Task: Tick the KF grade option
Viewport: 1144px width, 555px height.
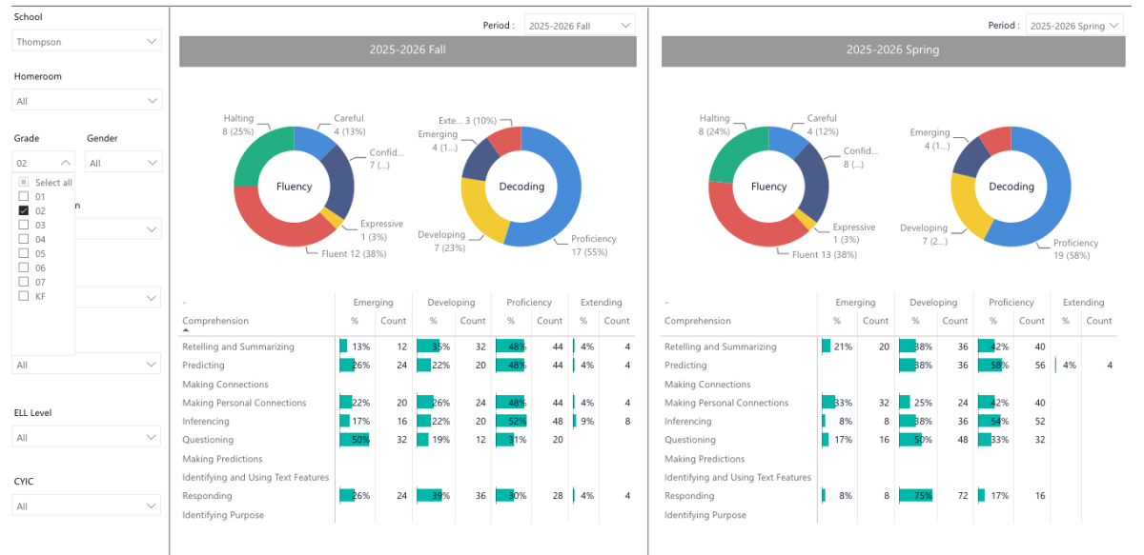Action: point(24,296)
